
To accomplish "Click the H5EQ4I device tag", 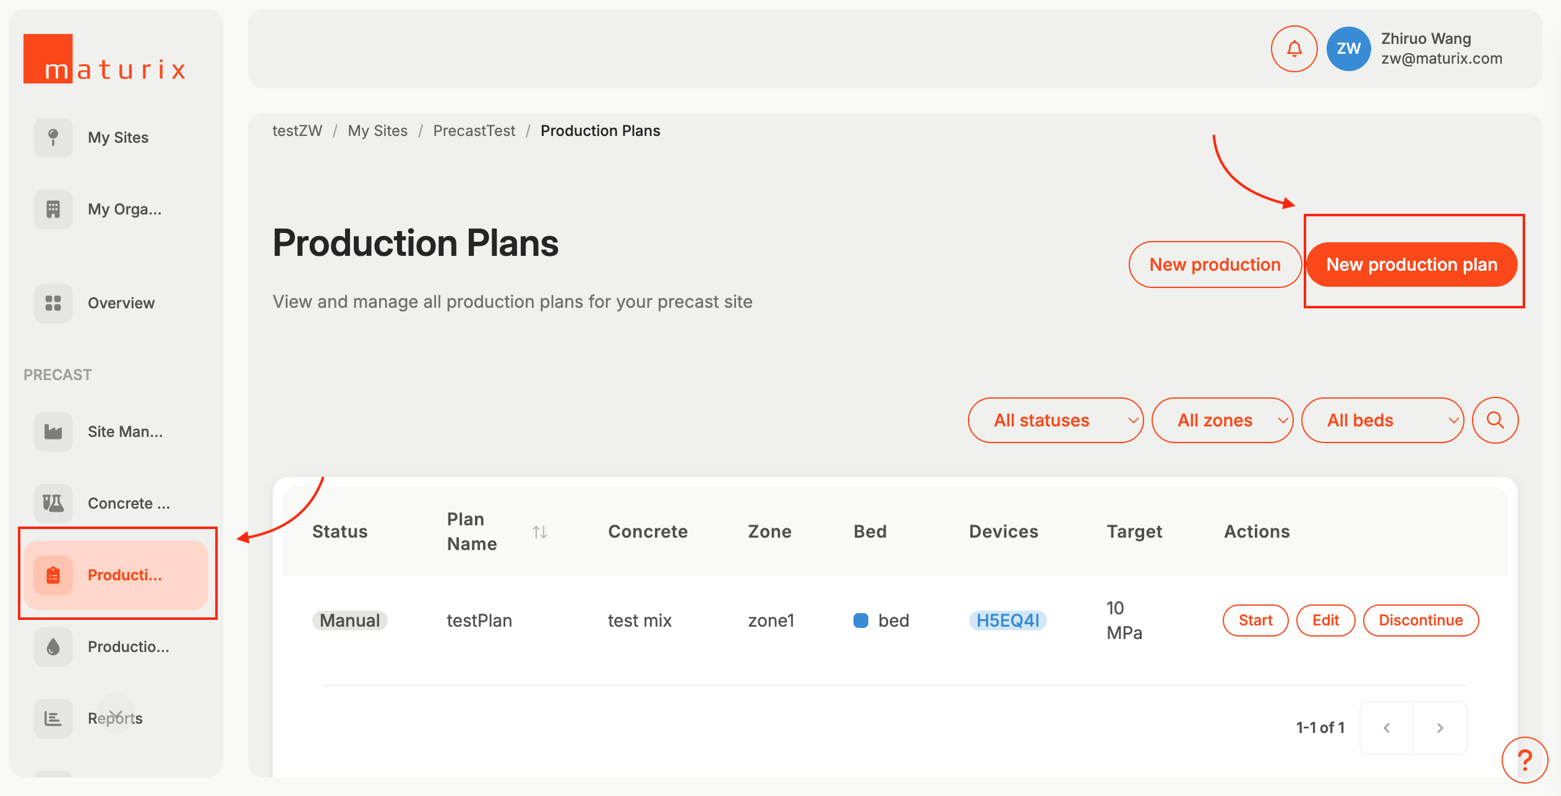I will tap(1007, 620).
